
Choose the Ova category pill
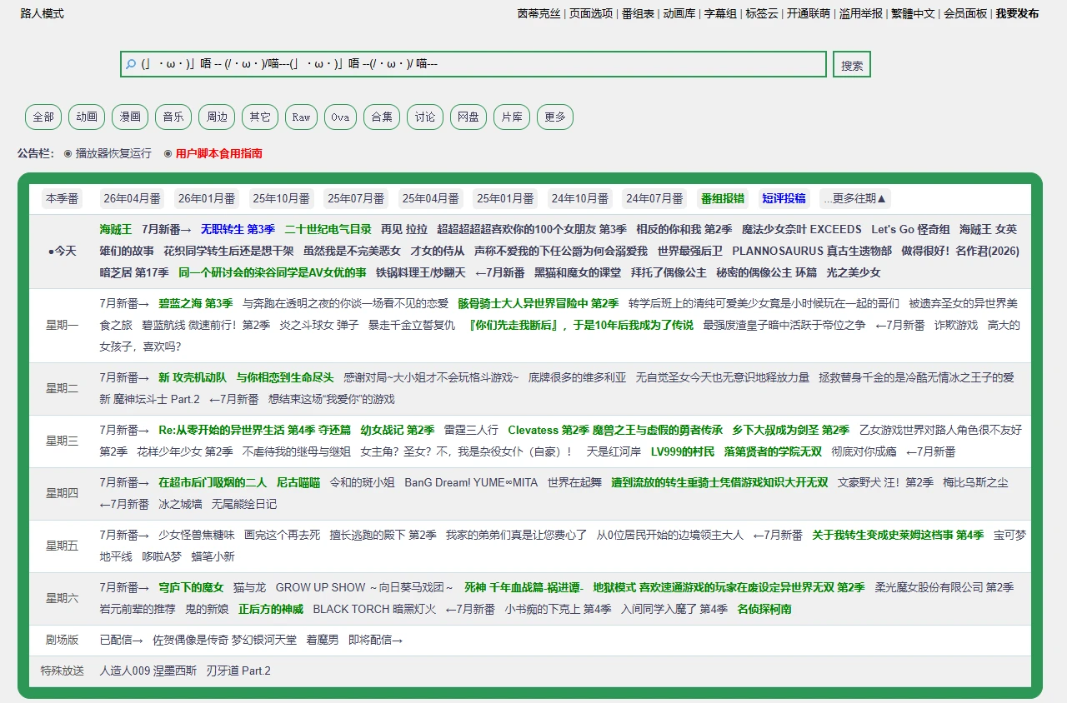point(340,117)
